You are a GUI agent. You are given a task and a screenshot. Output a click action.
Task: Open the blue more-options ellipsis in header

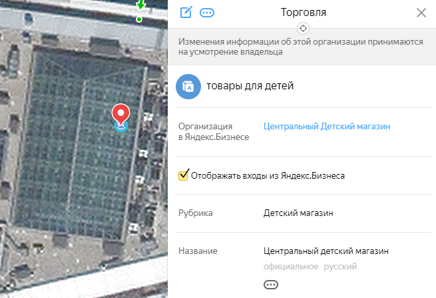pyautogui.click(x=207, y=13)
